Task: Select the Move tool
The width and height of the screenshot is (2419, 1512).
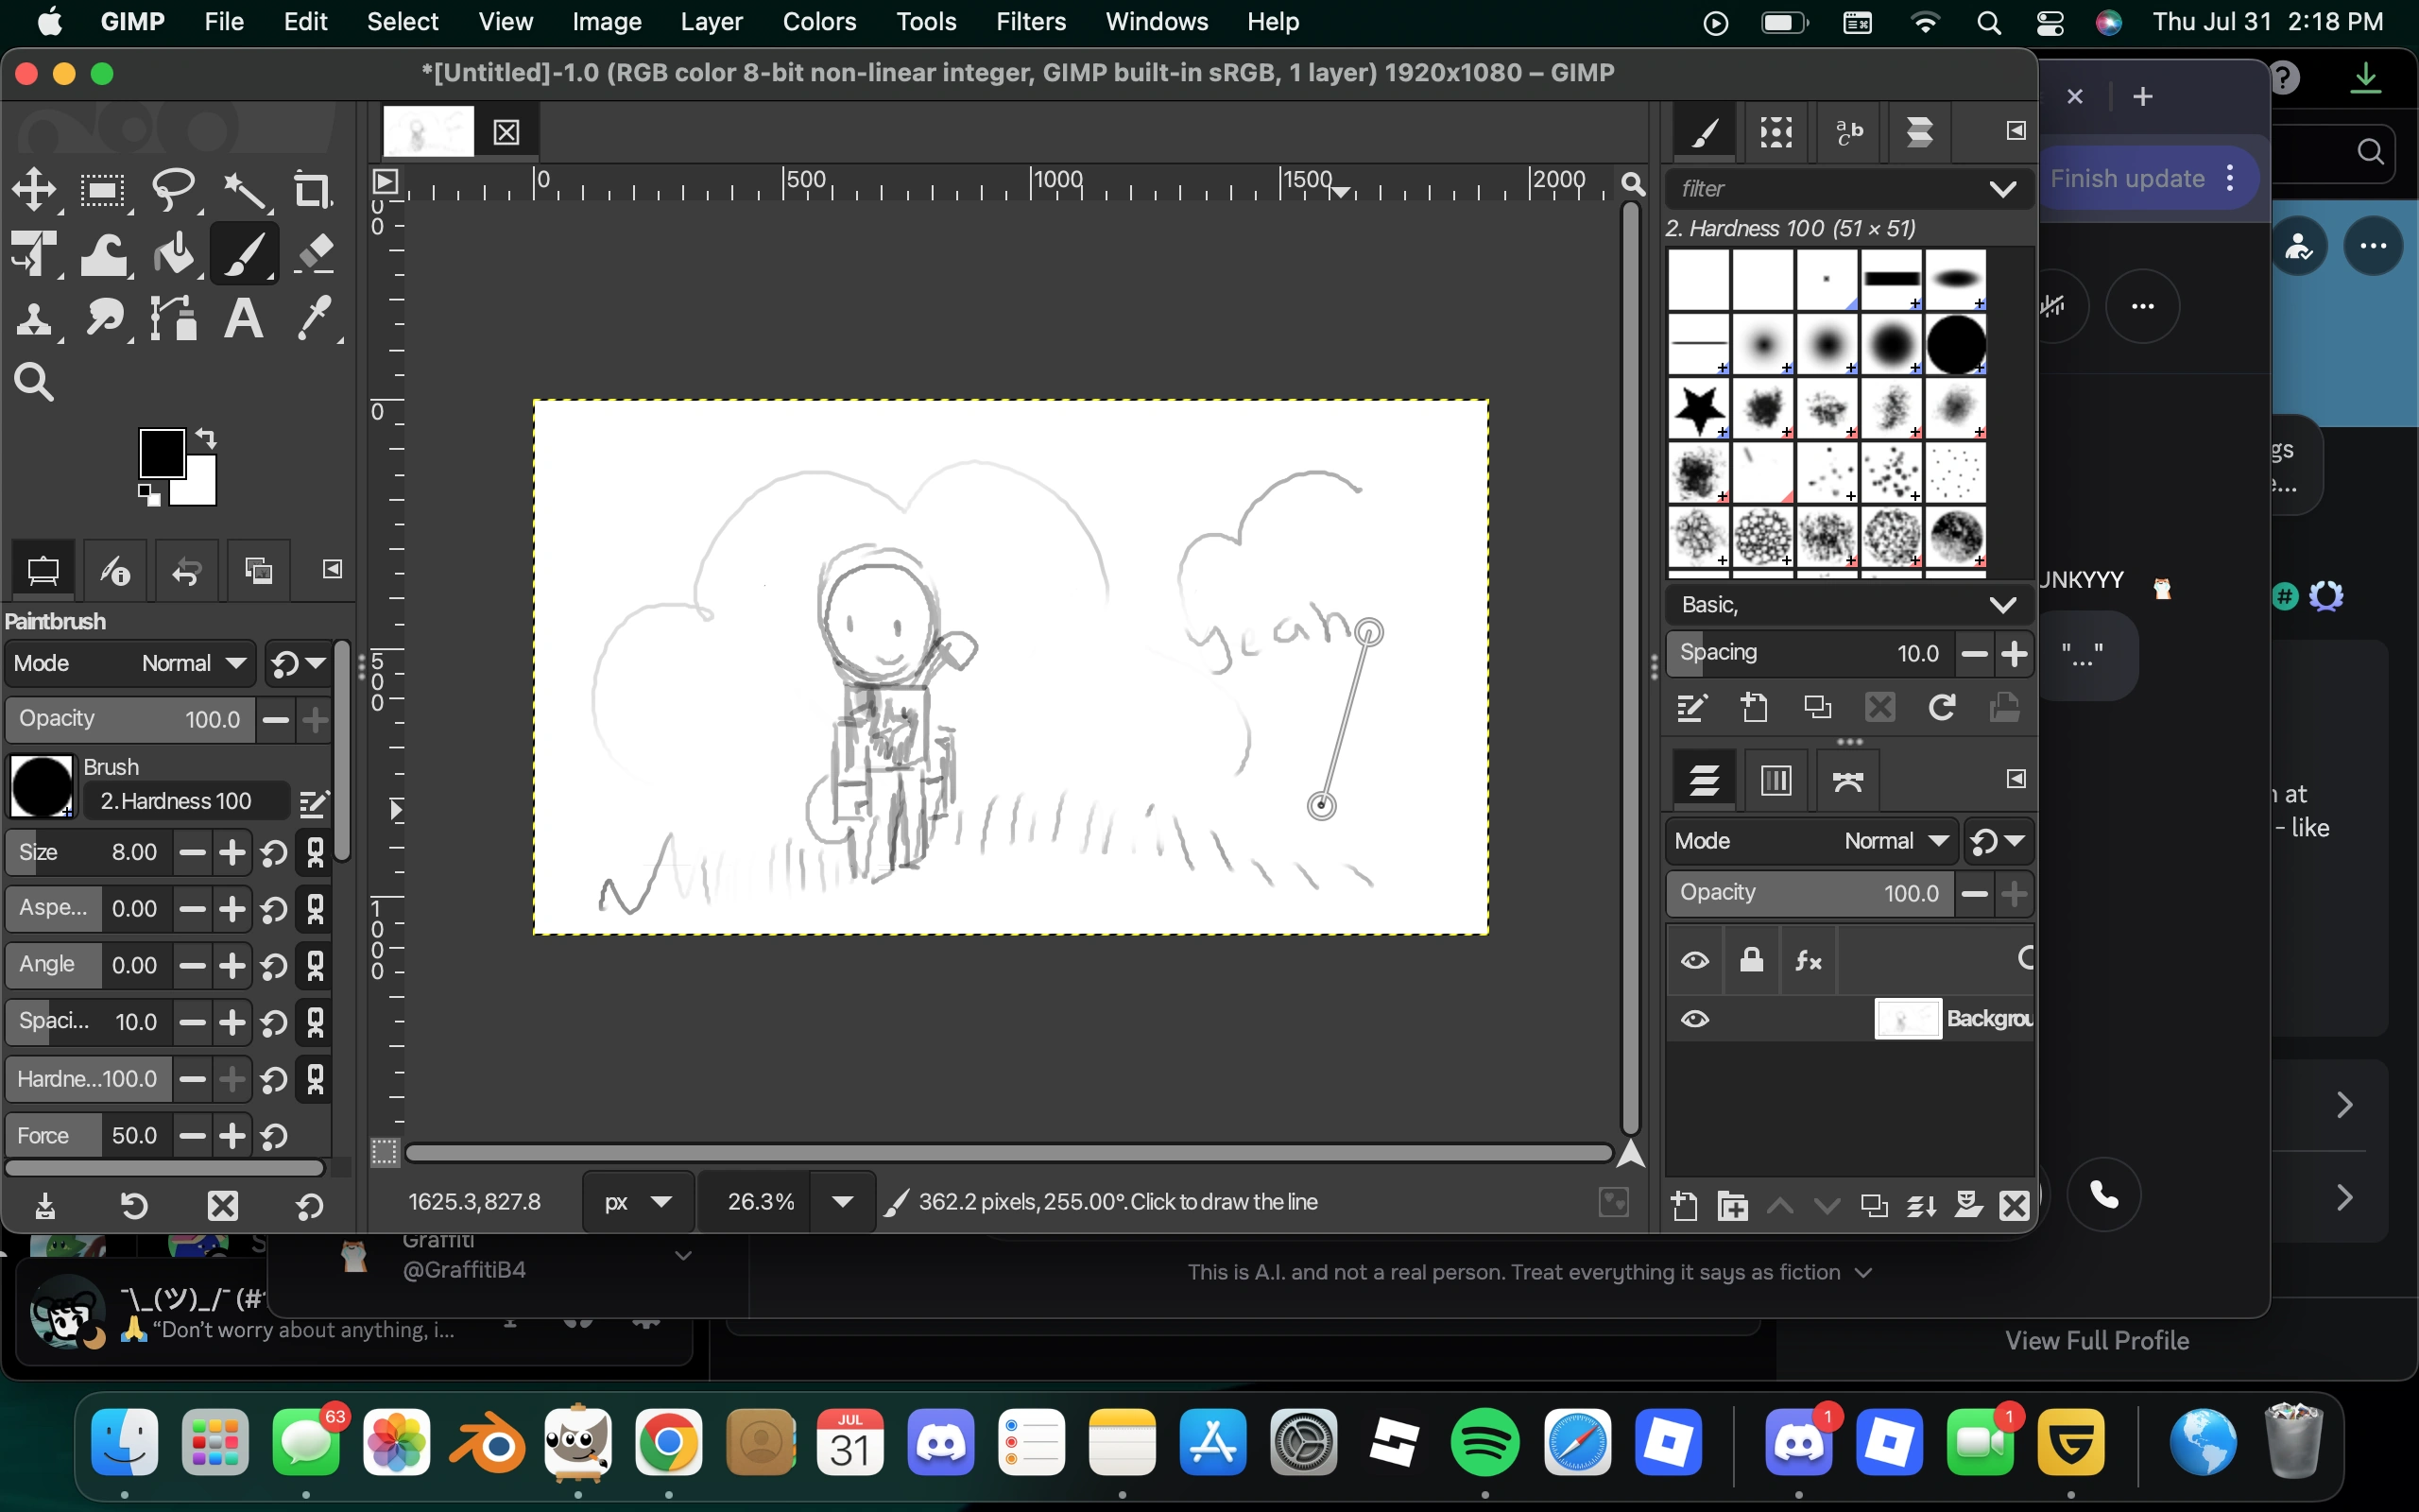Action: tap(36, 190)
